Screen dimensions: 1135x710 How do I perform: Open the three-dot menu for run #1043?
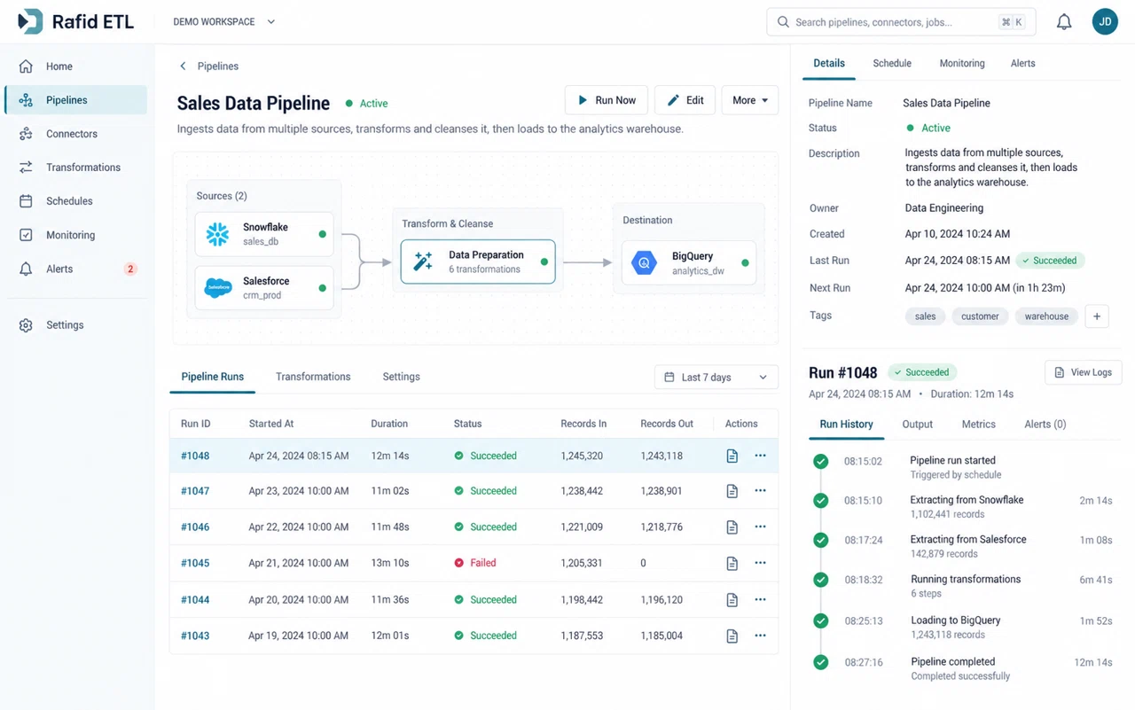coord(760,636)
